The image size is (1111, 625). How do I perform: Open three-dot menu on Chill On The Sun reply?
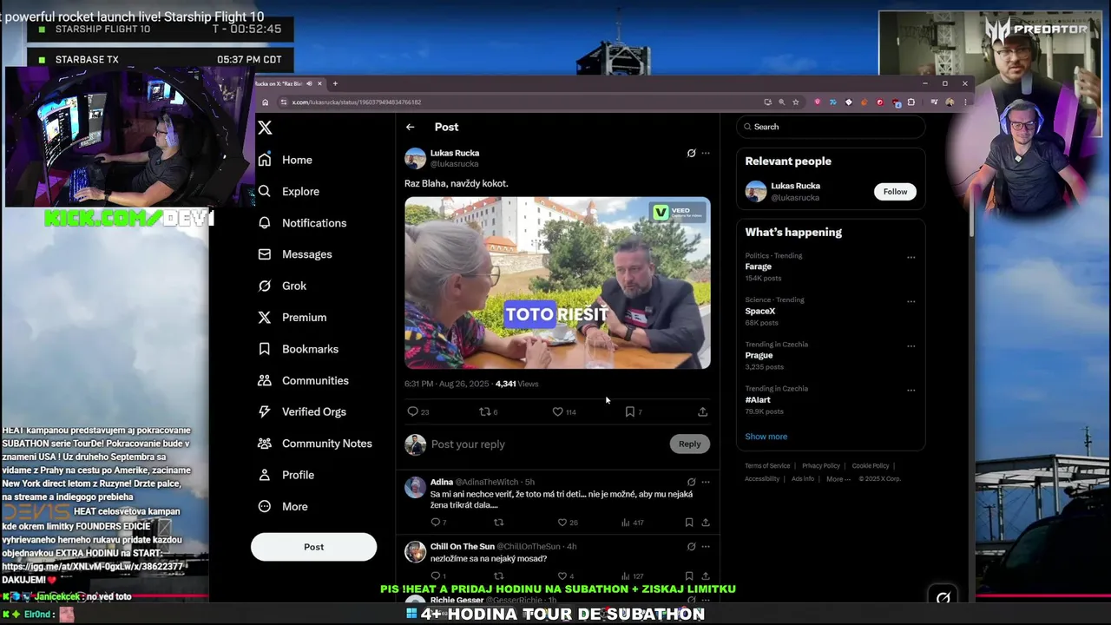(706, 547)
